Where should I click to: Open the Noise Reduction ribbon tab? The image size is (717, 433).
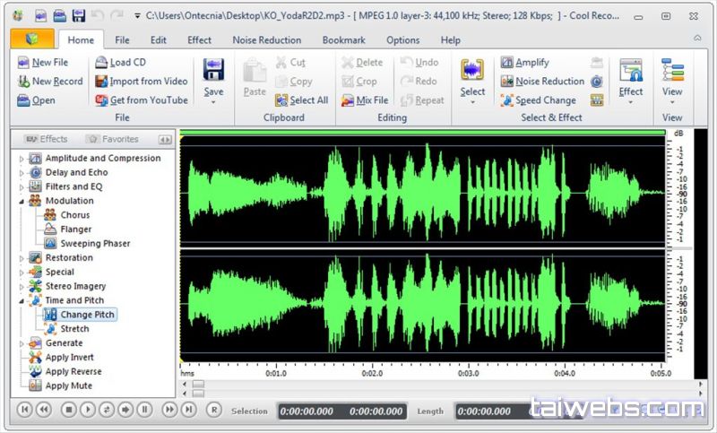click(x=266, y=40)
